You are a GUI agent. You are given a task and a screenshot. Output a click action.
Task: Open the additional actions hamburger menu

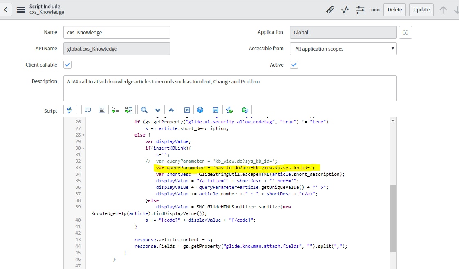point(20,9)
